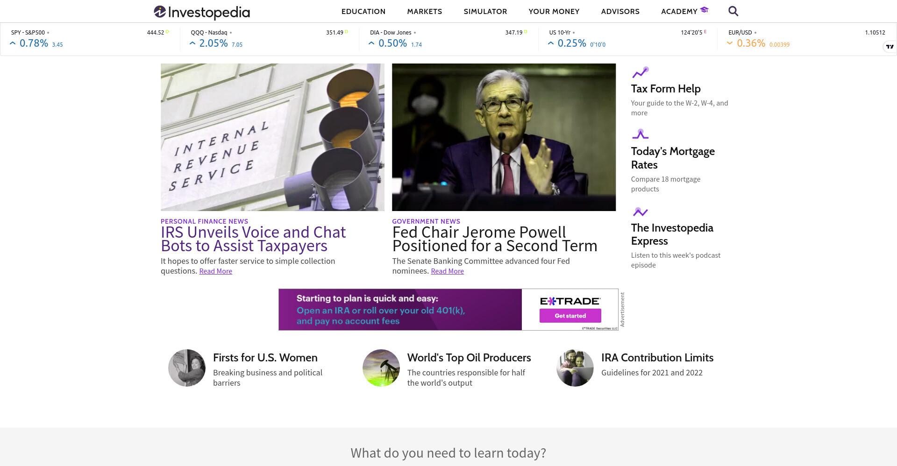Click the Personal Finance News category label

click(x=204, y=221)
